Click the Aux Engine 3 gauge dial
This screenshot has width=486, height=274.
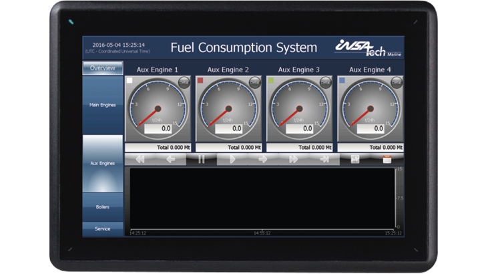click(x=299, y=109)
